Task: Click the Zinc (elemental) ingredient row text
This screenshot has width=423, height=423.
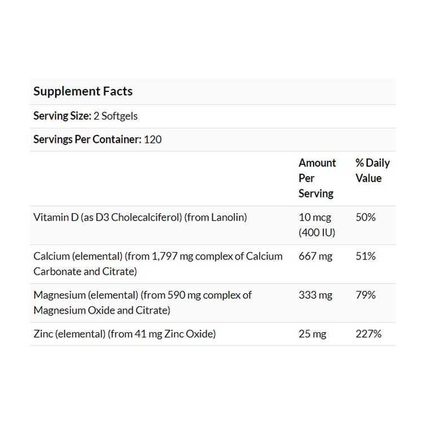Action: click(x=125, y=334)
